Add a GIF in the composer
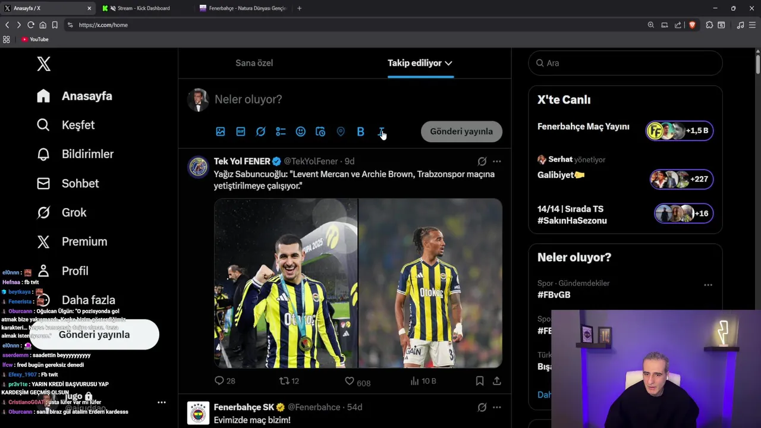The width and height of the screenshot is (761, 428). coord(241,132)
